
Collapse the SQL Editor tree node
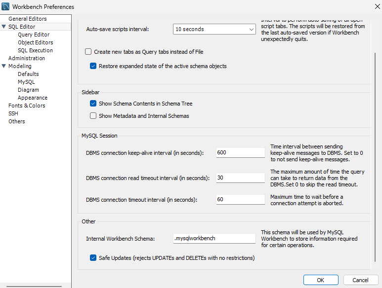coord(3,27)
